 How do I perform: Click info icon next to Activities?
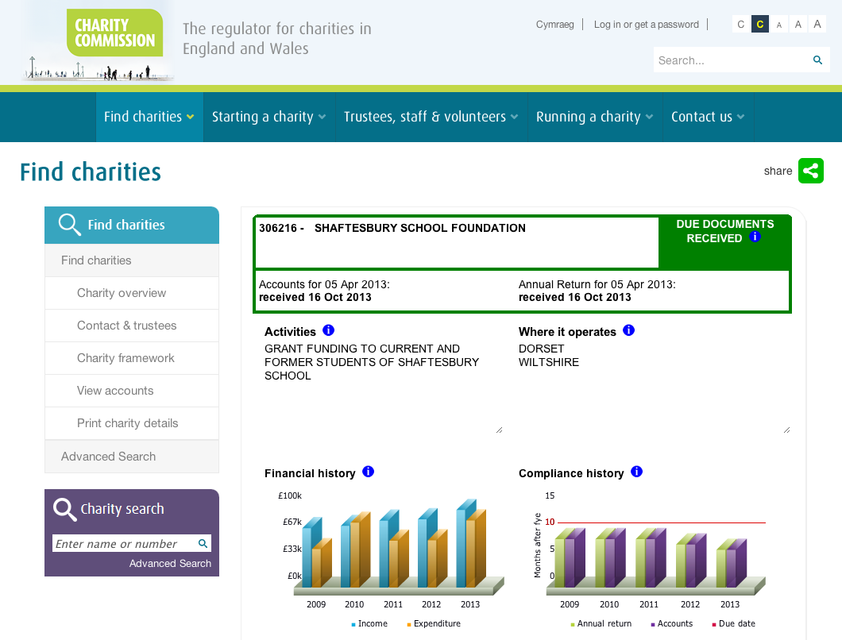329,330
